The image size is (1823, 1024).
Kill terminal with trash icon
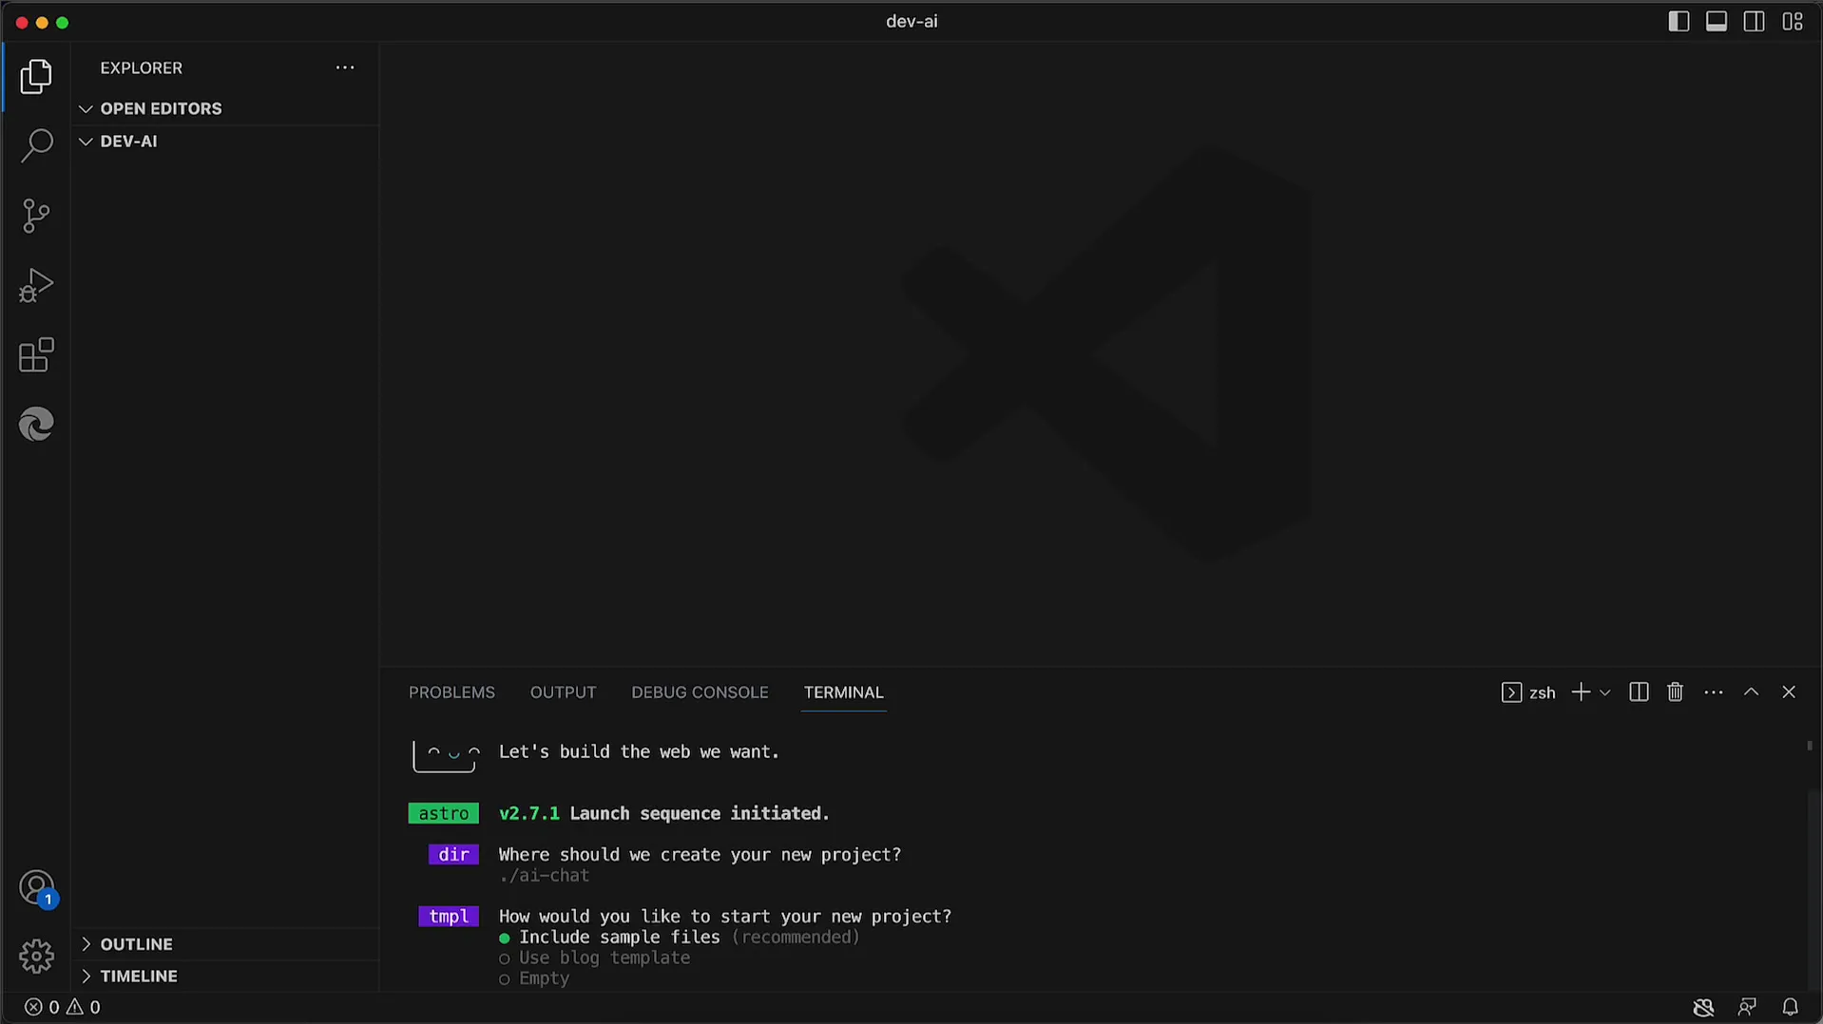point(1676,692)
